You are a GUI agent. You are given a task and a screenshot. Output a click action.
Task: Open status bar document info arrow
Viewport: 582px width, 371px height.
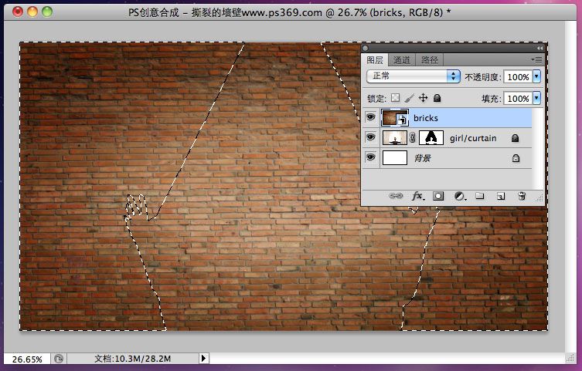[203, 359]
